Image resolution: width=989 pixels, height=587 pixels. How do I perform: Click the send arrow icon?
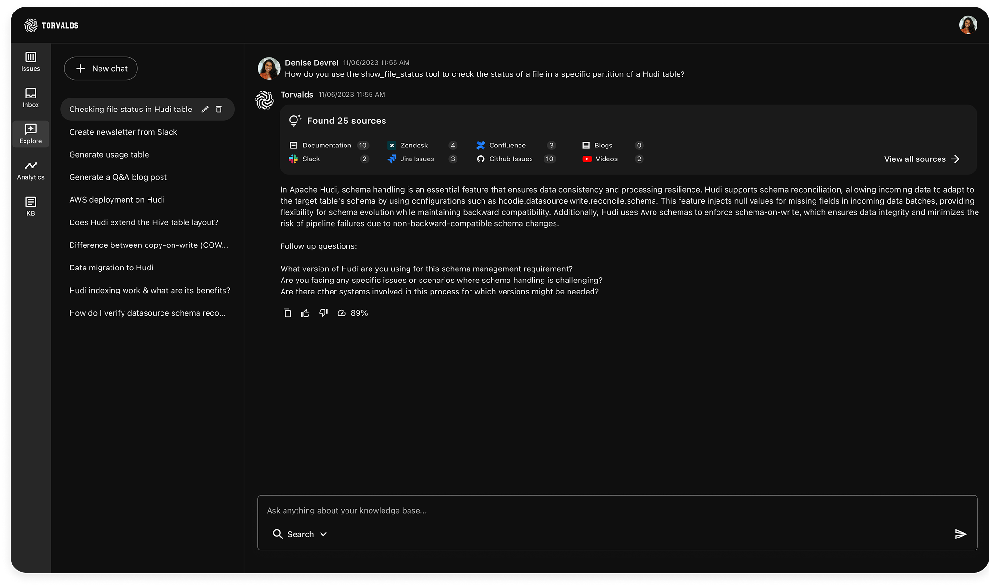[960, 534]
